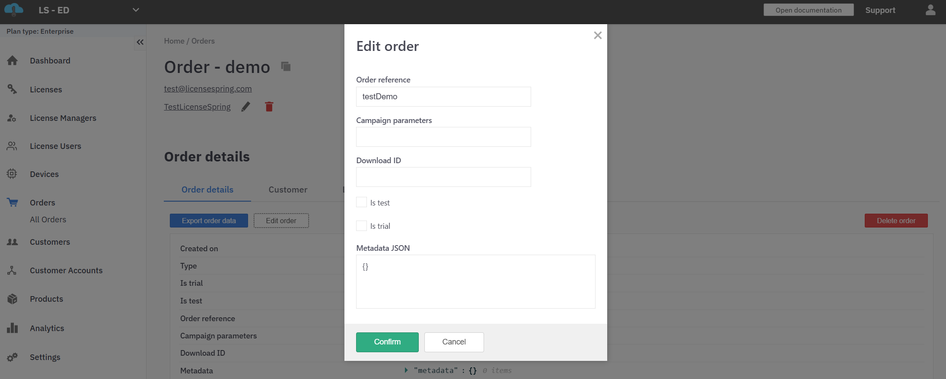This screenshot has width=946, height=379.
Task: Expand the metadata JSON tree arrow
Action: (406, 370)
